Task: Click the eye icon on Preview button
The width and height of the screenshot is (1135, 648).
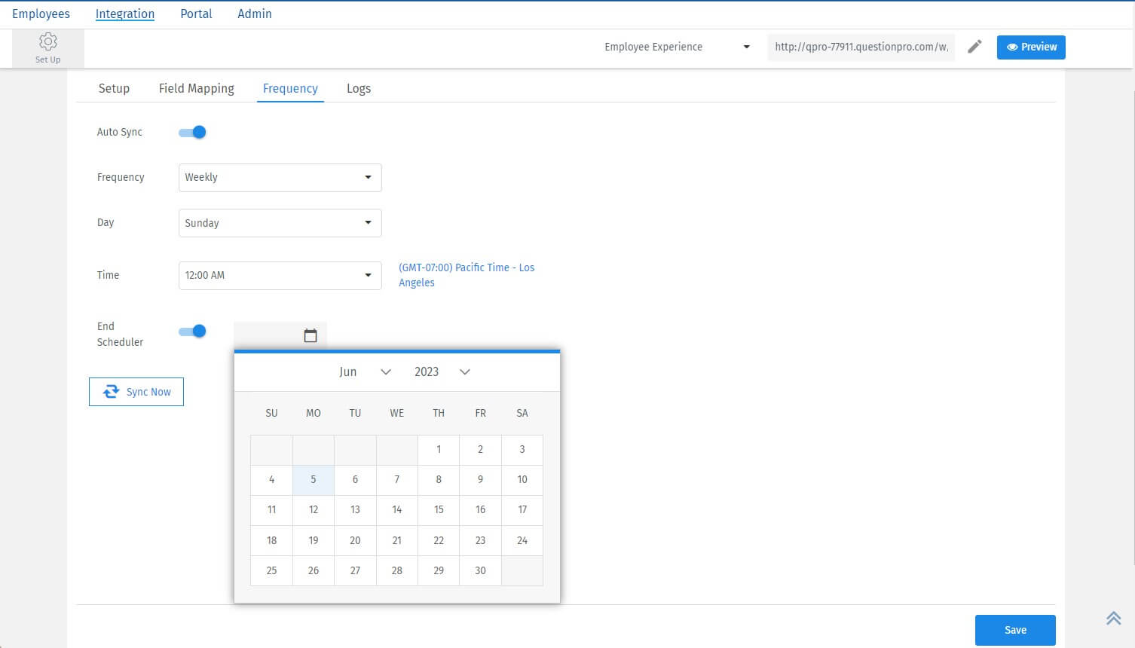Action: point(1013,46)
